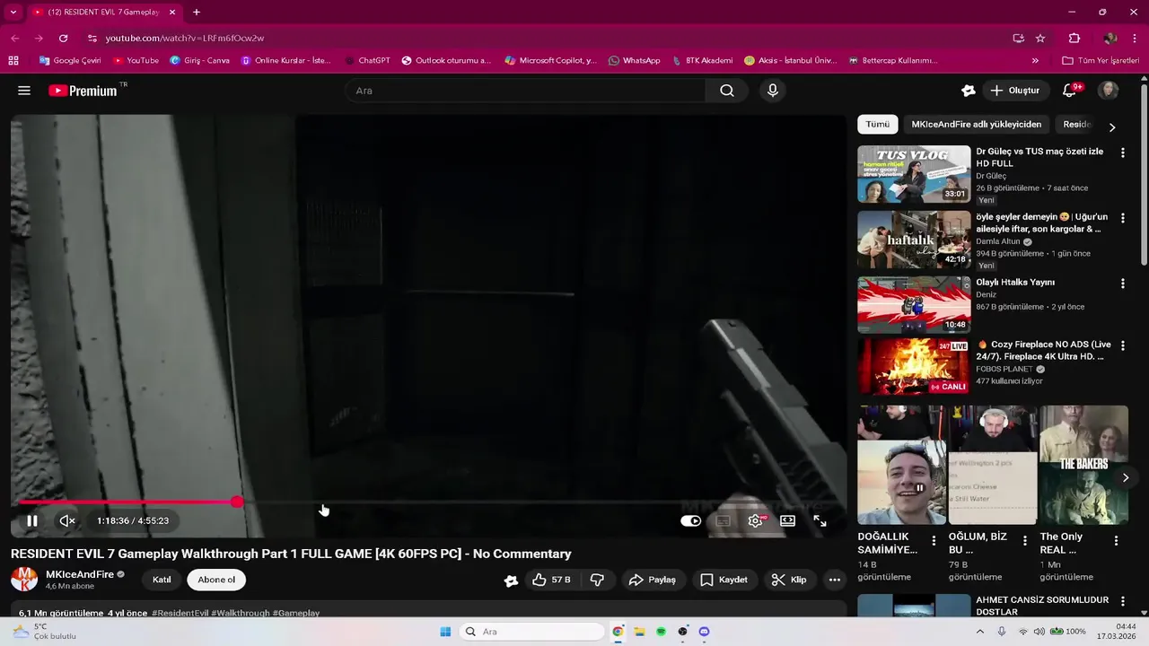Click #ResidentEvil hashtag link
The width and height of the screenshot is (1149, 646).
click(180, 614)
